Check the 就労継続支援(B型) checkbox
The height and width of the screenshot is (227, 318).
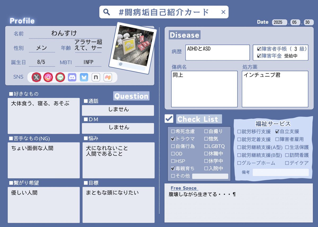239,155
